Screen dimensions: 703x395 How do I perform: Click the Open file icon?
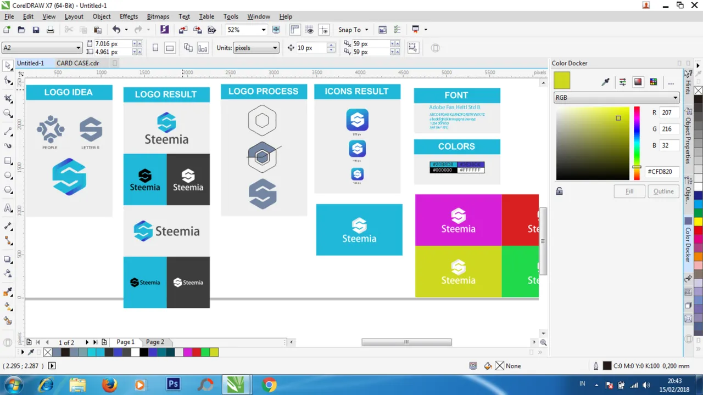click(21, 30)
